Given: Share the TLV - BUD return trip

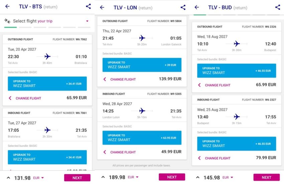Looking at the screenshot, I should pos(278,7).
